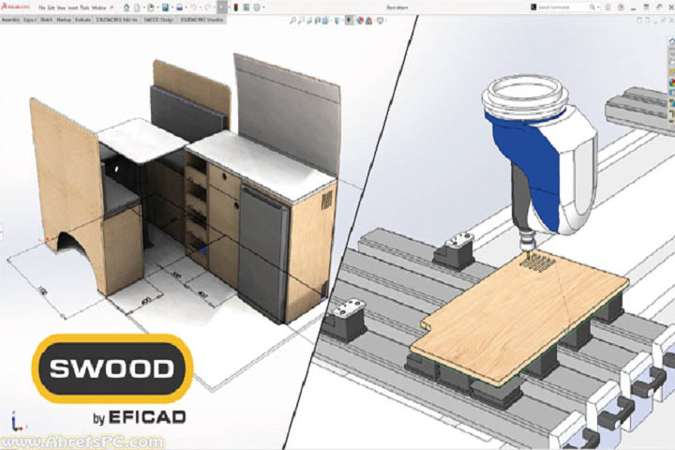Viewport: 675px width, 450px height.
Task: Open the Options gear icon
Action: [x=257, y=7]
